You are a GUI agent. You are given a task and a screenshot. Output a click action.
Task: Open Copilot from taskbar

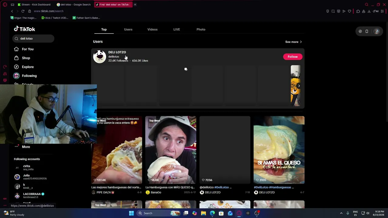tap(195, 213)
